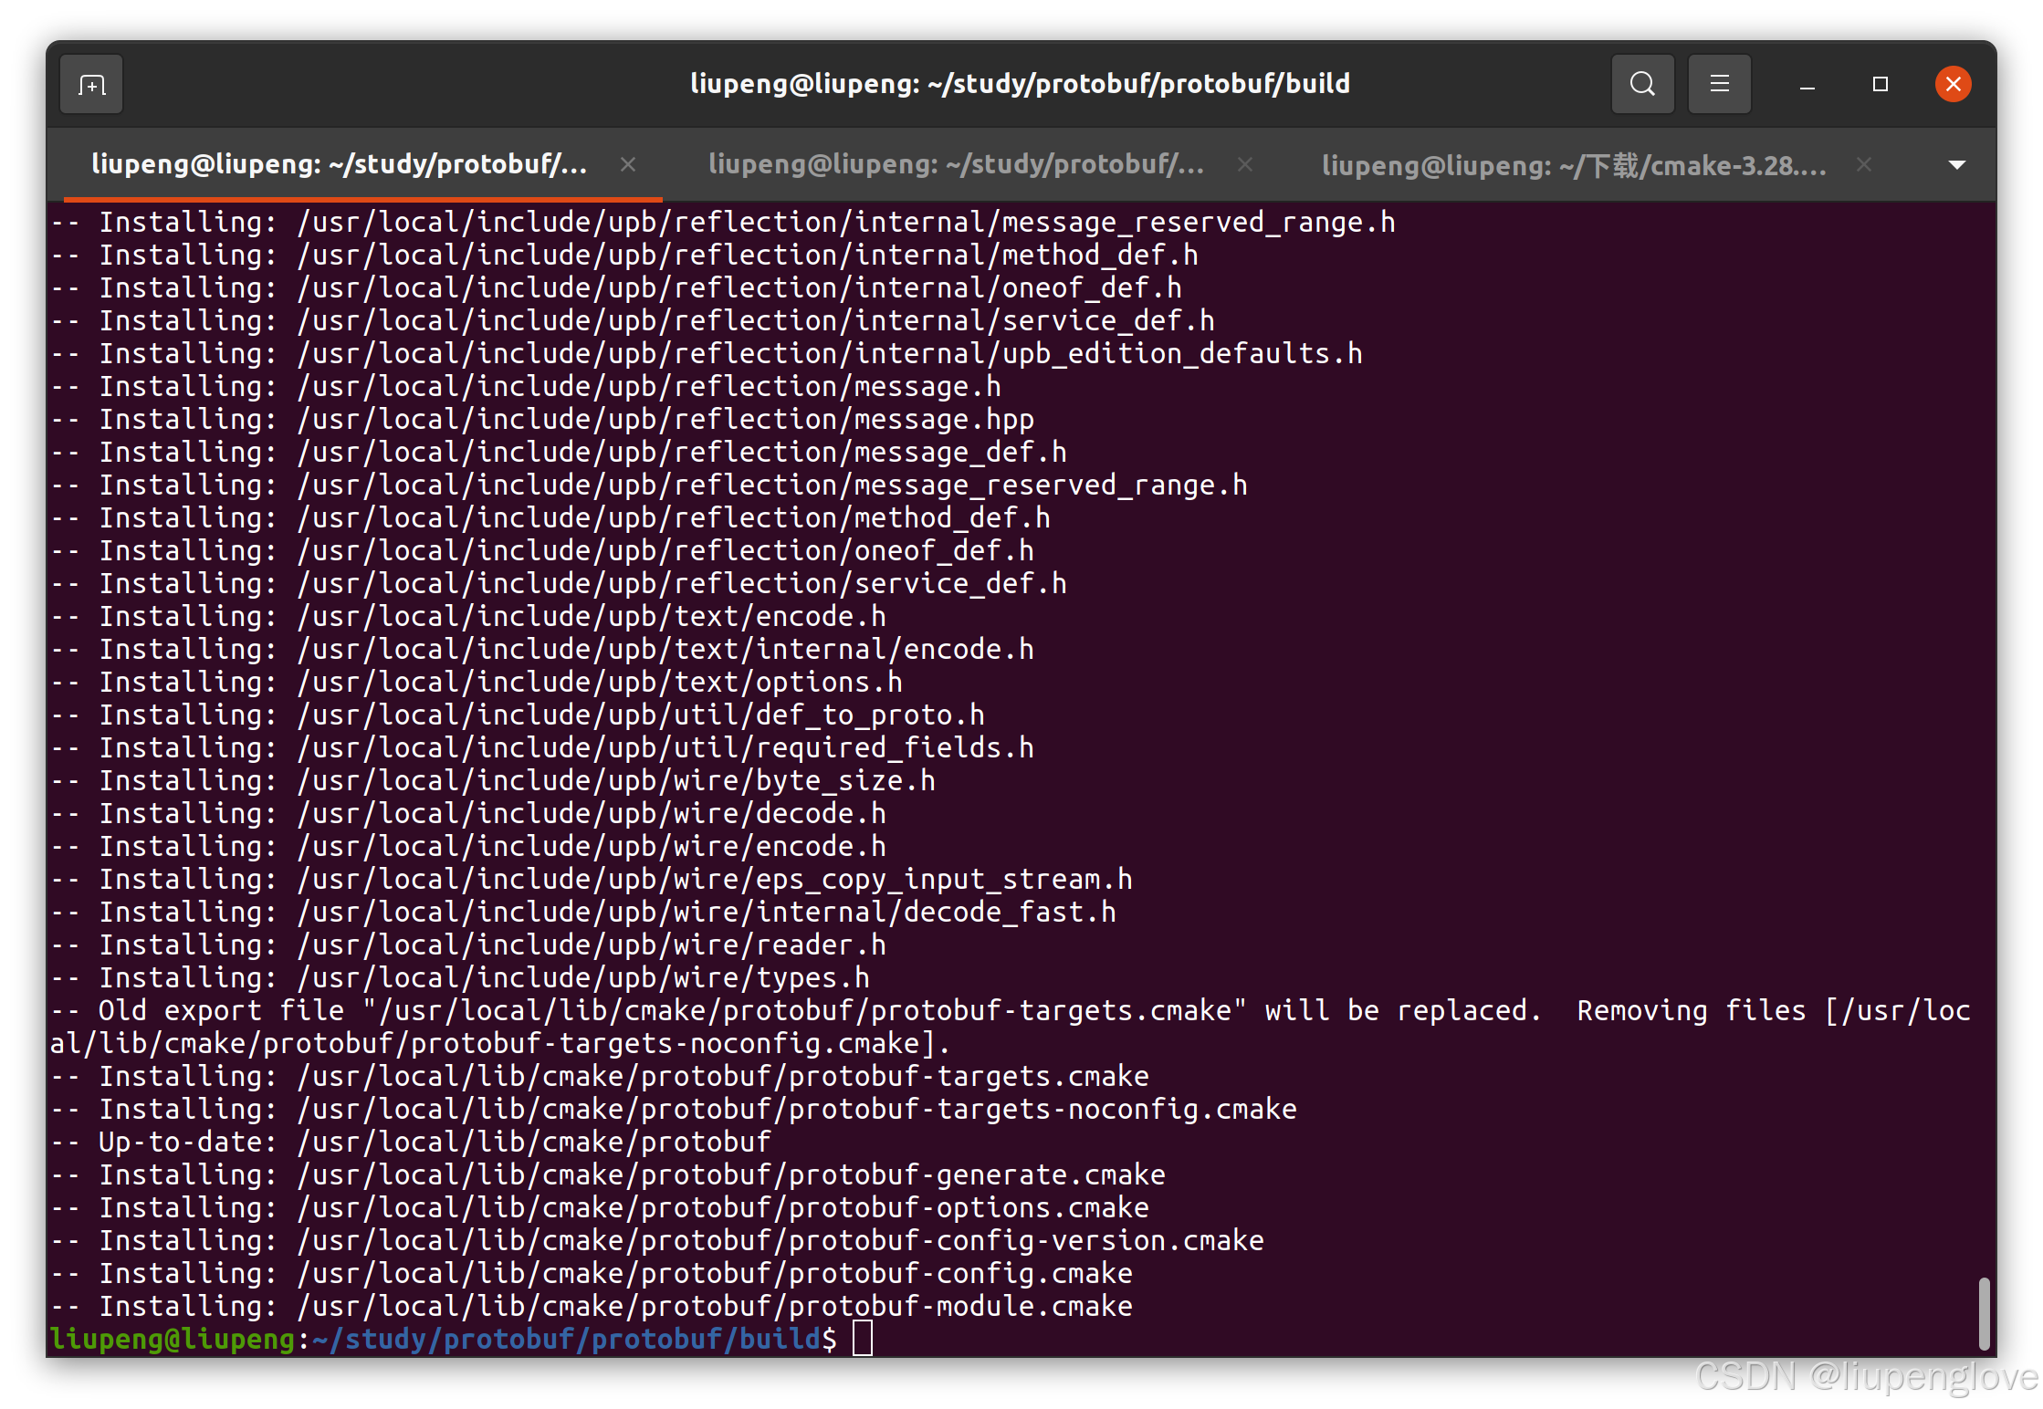The image size is (2043, 1409).
Task: Click the upb/text/encode.h line
Action: click(x=468, y=616)
